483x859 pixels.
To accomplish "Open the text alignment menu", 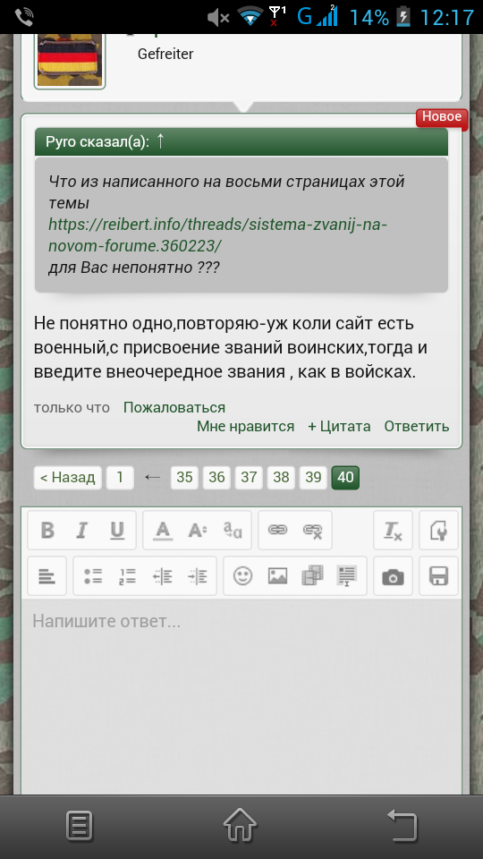I will [47, 575].
